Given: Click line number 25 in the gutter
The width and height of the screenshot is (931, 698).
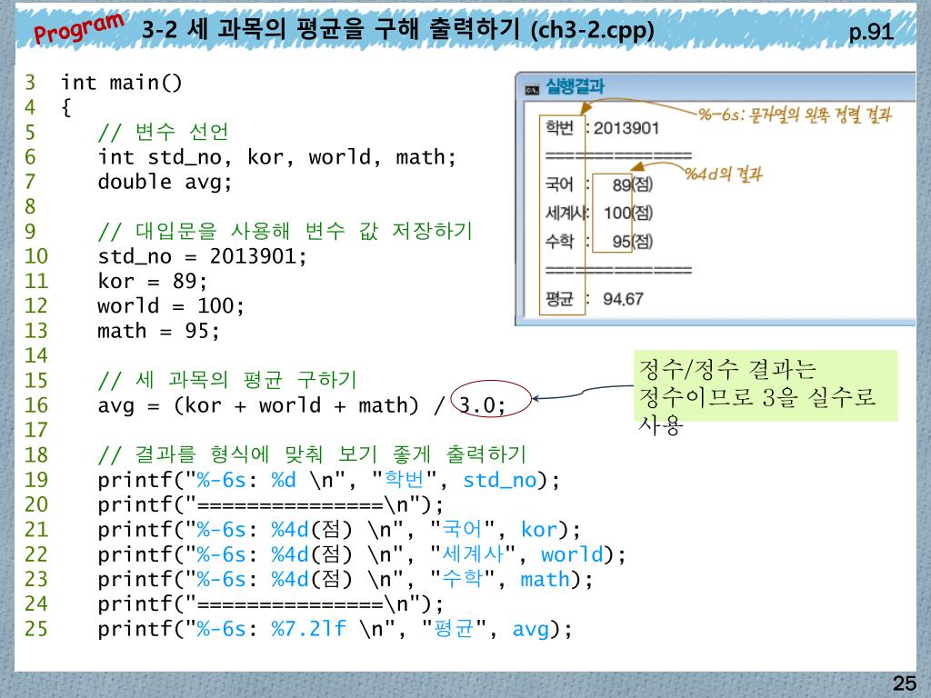Looking at the screenshot, I should (x=35, y=629).
